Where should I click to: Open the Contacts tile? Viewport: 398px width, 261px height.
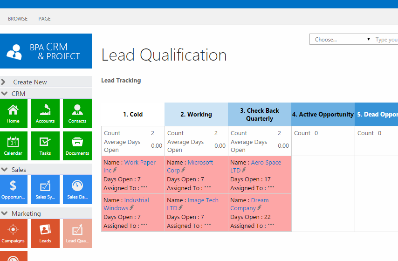[x=77, y=114]
